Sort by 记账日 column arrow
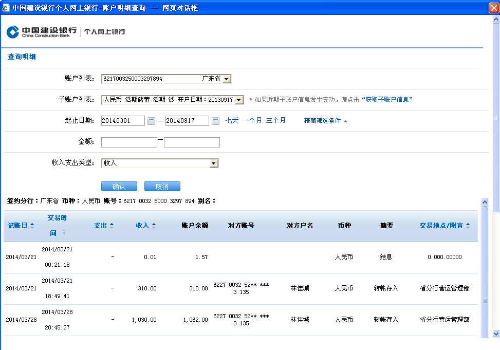 [x=32, y=226]
